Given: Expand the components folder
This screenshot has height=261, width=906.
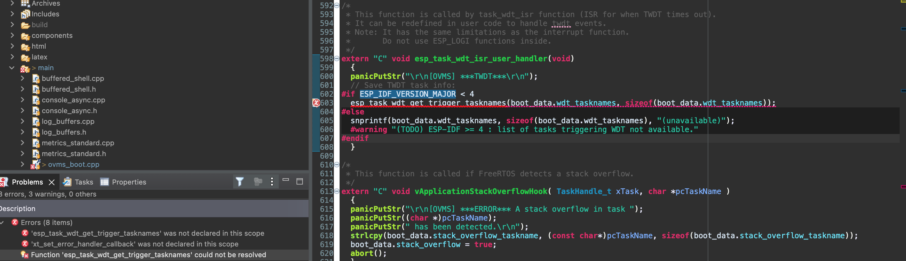Looking at the screenshot, I should tap(12, 35).
